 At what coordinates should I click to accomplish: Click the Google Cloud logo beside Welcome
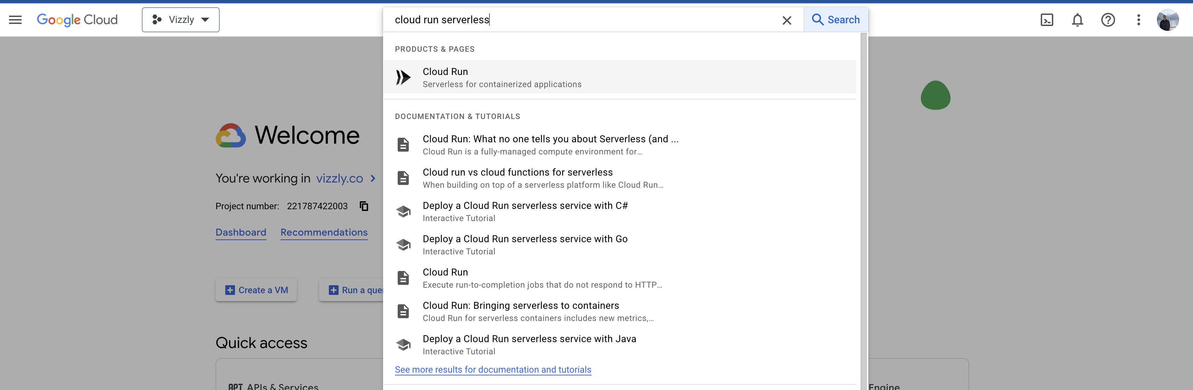tap(230, 135)
